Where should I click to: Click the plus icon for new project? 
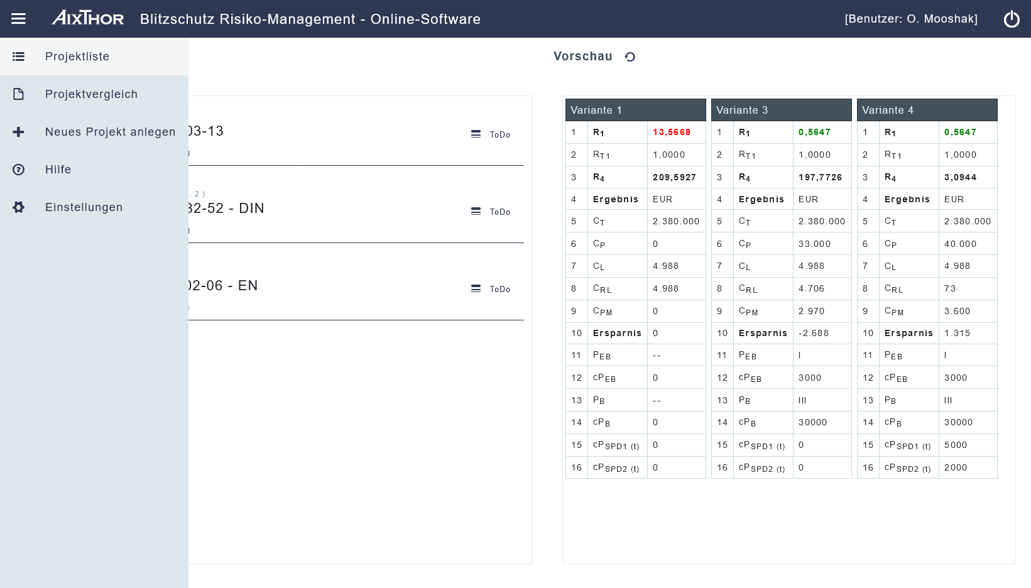19,132
